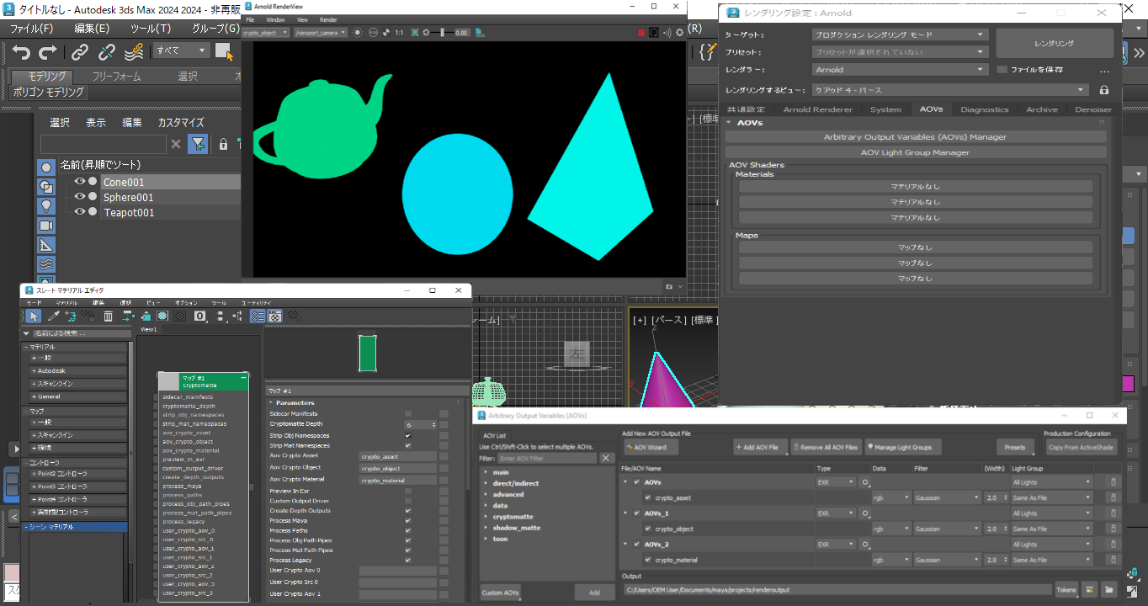Viewport: 1148px width, 606px height.
Task: Open selection filter dropdown in main toolbar
Action: click(x=182, y=50)
